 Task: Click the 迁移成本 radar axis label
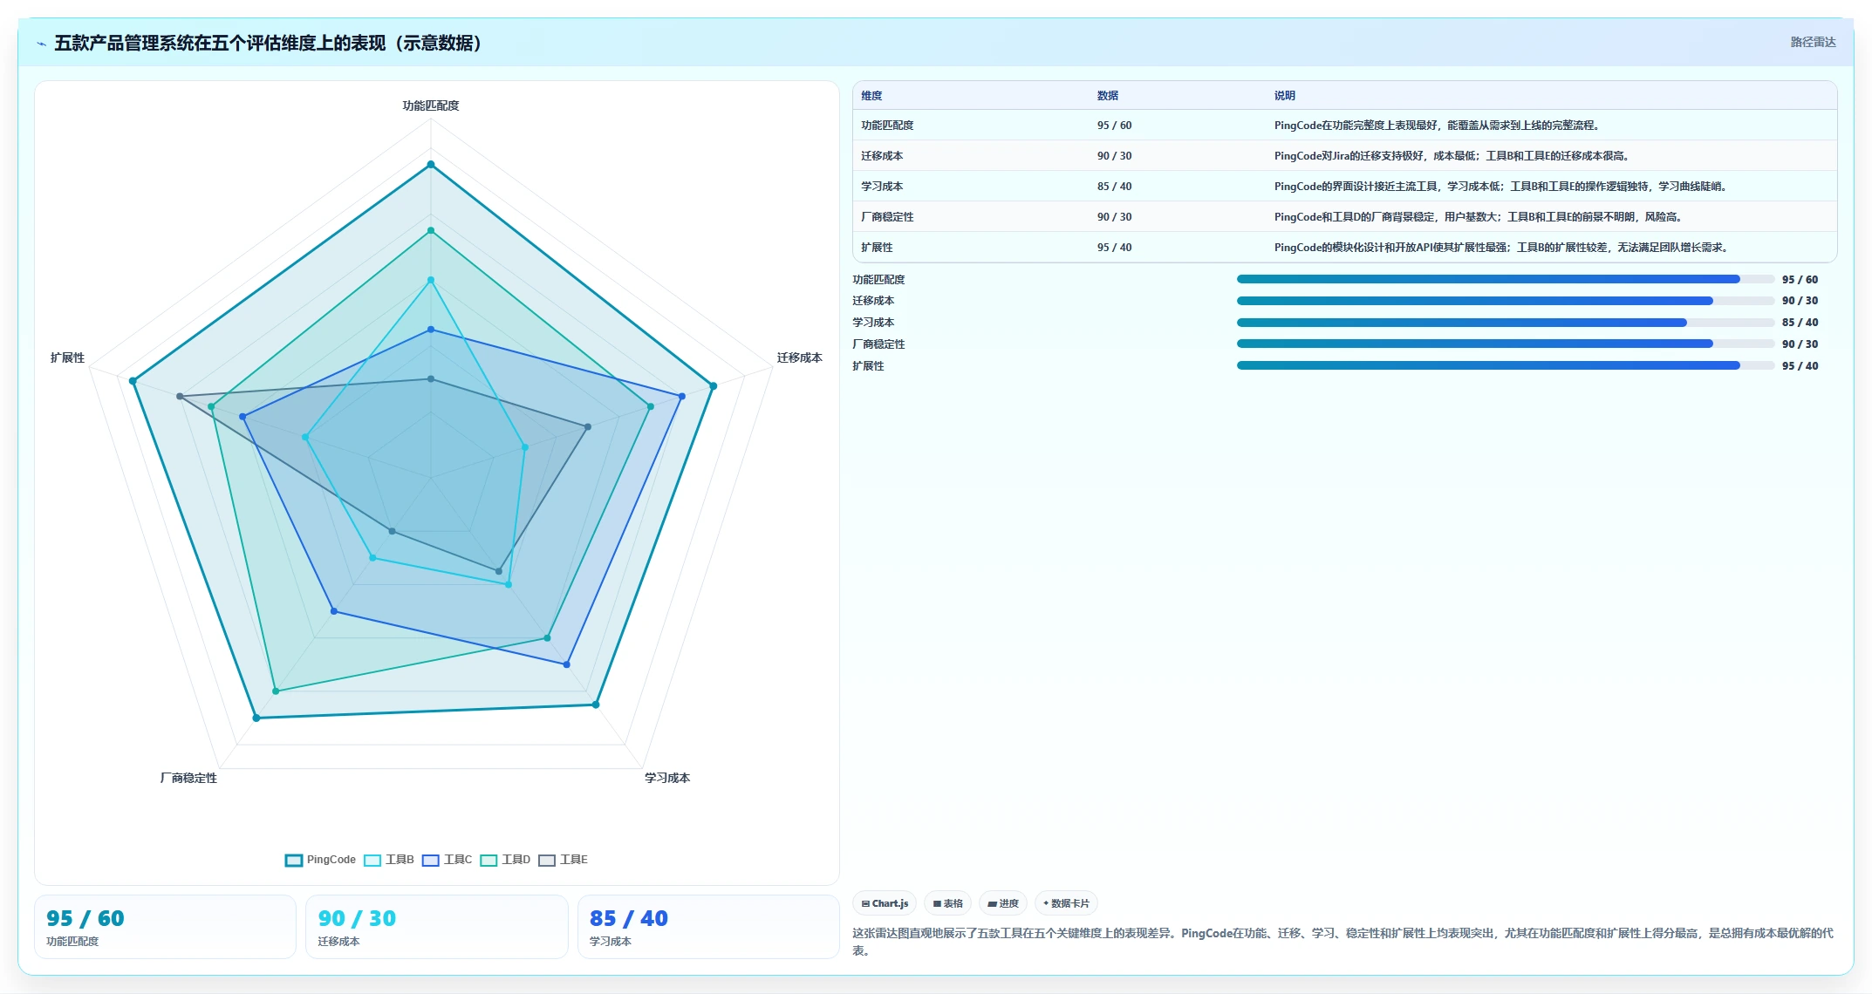click(799, 357)
